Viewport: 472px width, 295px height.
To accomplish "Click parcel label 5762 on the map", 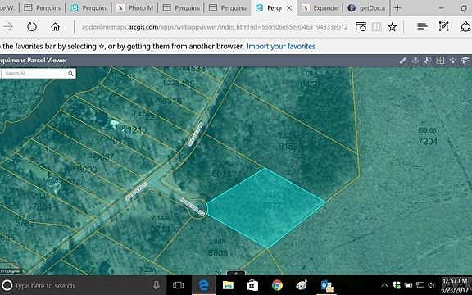I will 25,224.
